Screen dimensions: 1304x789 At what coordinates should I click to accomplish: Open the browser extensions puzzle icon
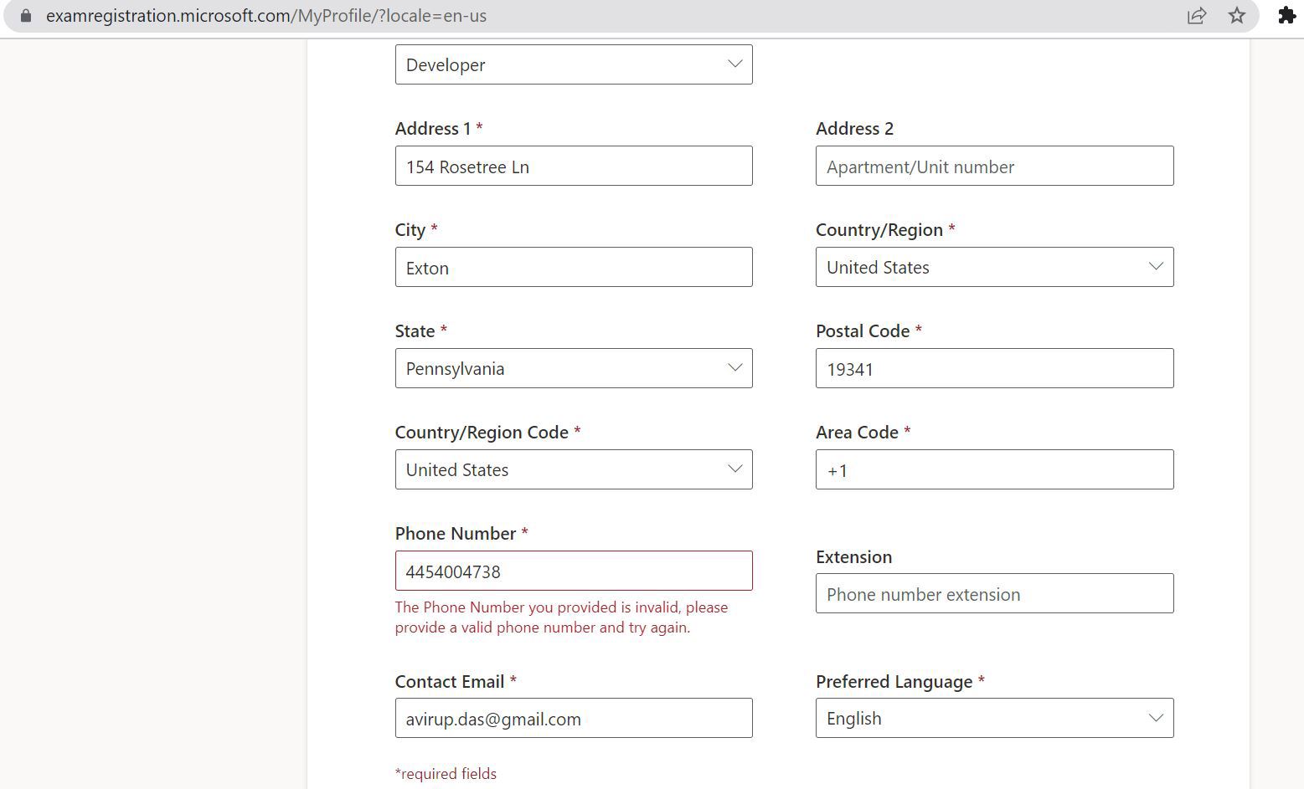tap(1286, 15)
